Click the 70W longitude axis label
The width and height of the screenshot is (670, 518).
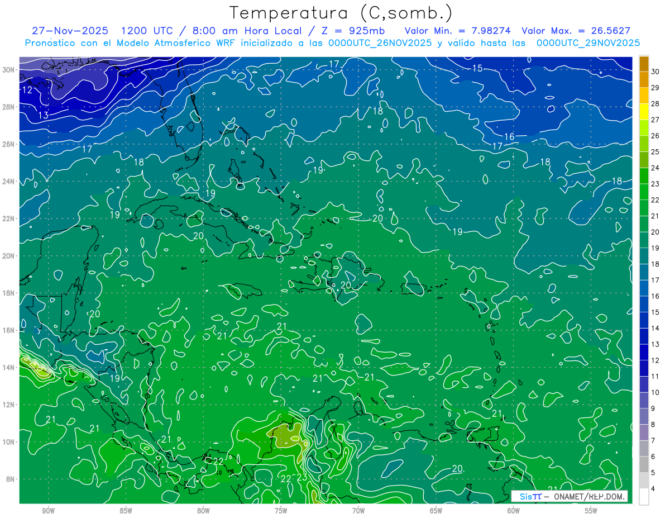(358, 511)
